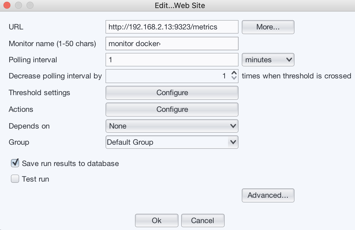The image size is (355, 230).
Task: Focus the Polling interval value field
Action: (172, 60)
